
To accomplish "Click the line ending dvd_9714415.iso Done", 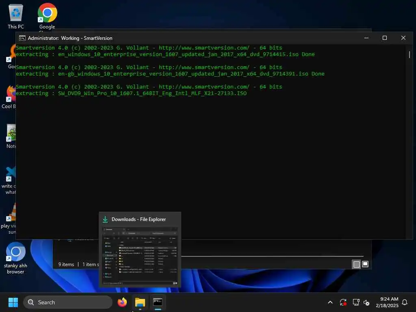I will pos(165,54).
